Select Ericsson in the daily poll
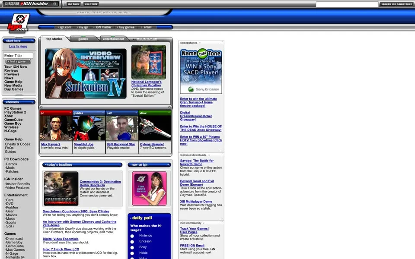Viewport: 415px width, 259px height. 132,242
